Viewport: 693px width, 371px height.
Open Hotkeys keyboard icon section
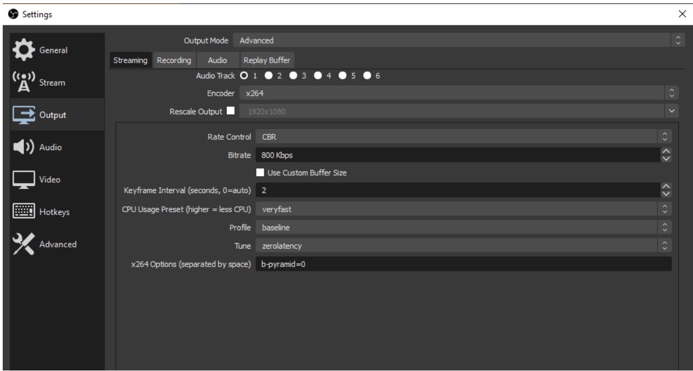coord(22,211)
